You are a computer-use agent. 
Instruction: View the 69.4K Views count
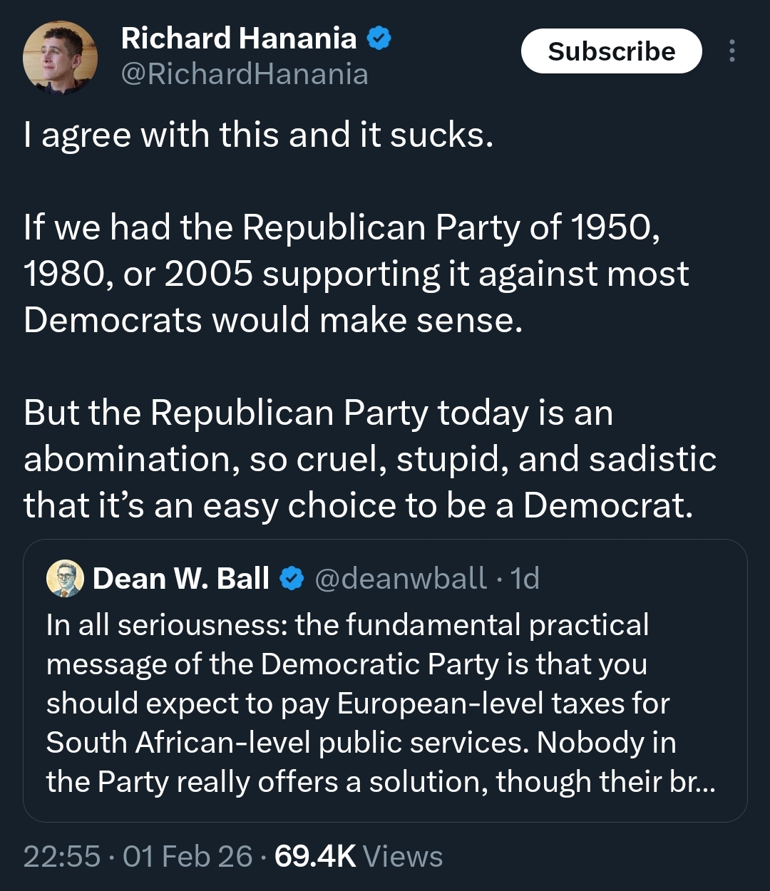315,856
